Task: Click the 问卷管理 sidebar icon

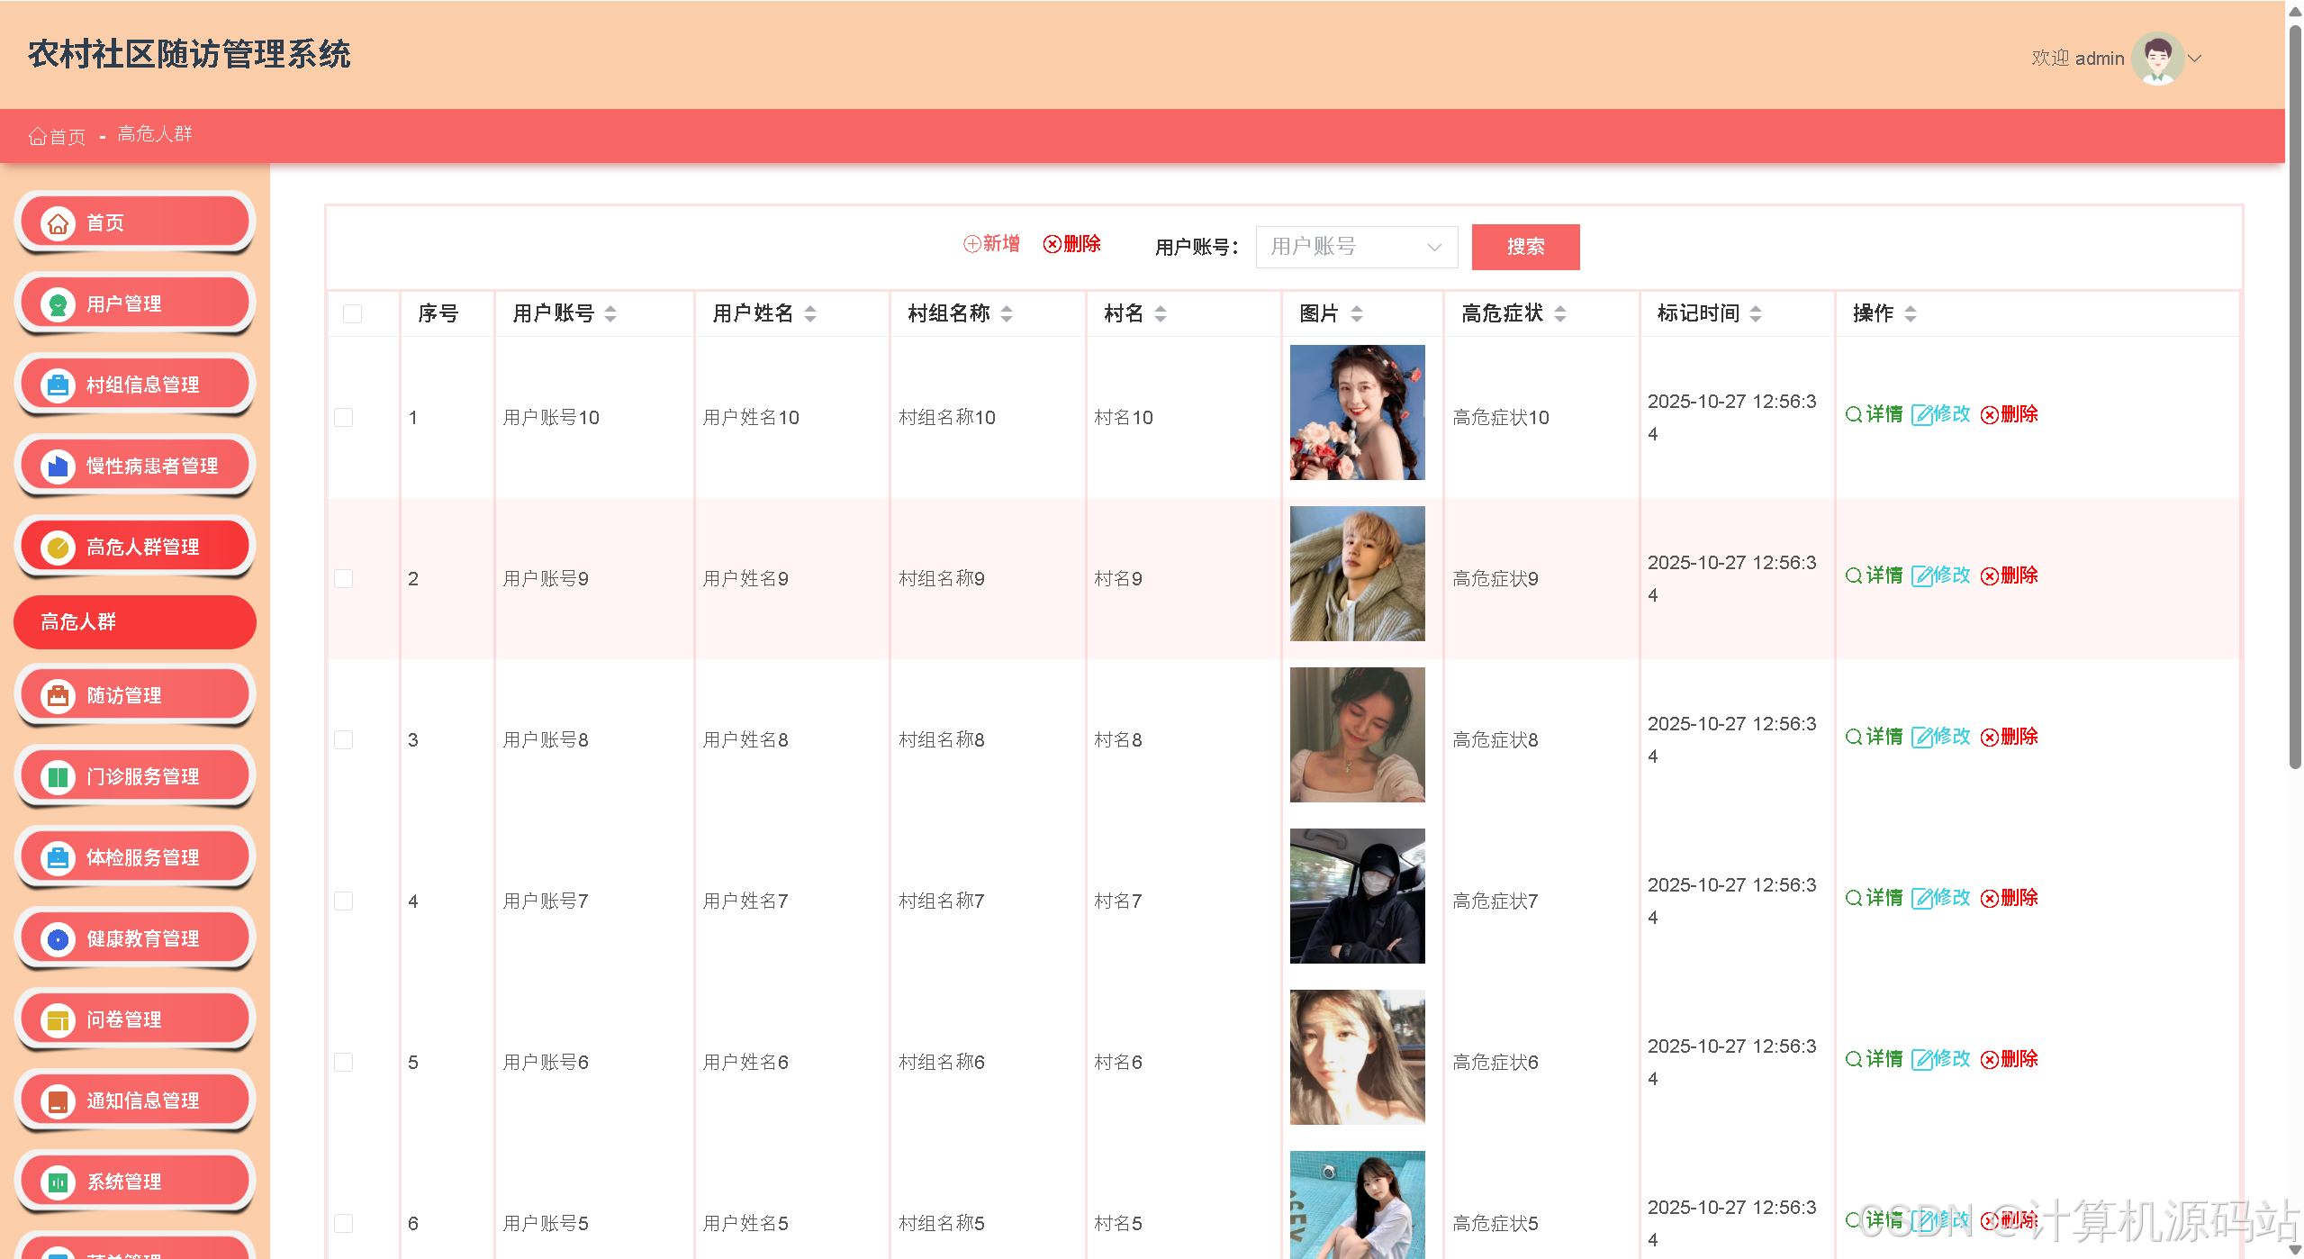Action: coord(58,1020)
